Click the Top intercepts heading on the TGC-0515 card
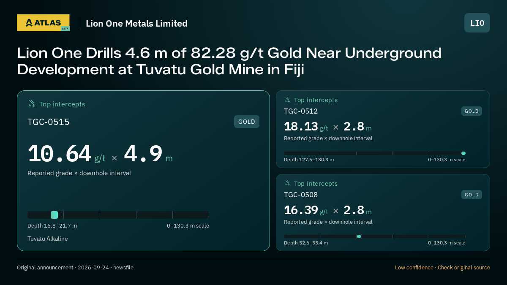The width and height of the screenshot is (507, 285). coord(62,104)
